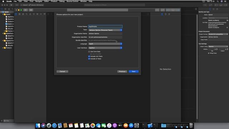The width and height of the screenshot is (229, 129).
Task: Open Podcasts icon in the Dock
Action: 114,125
